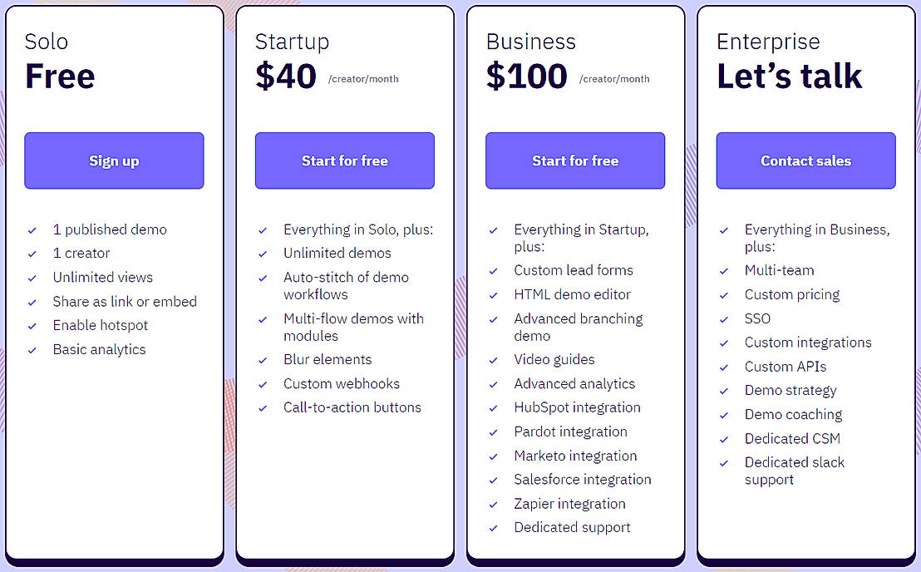Click checkmark next to SSO
The image size is (921, 572).
coord(724,320)
